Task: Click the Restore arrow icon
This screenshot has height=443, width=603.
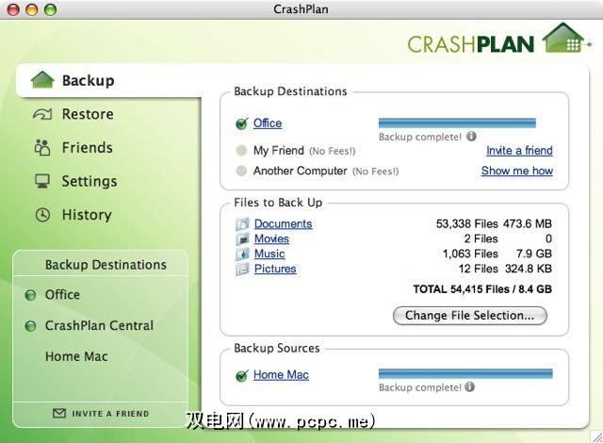Action: click(42, 114)
